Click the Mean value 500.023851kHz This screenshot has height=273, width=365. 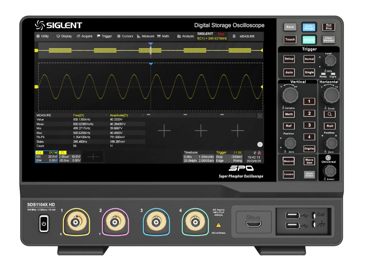[83, 124]
